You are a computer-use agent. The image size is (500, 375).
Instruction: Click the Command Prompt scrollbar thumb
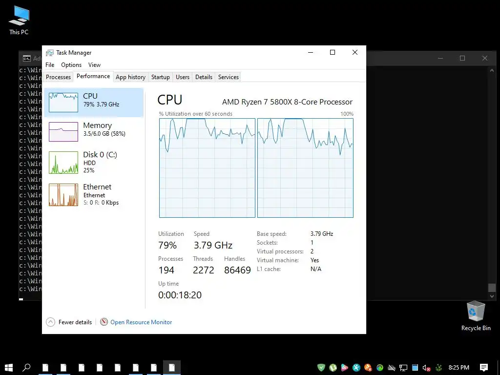click(x=492, y=287)
